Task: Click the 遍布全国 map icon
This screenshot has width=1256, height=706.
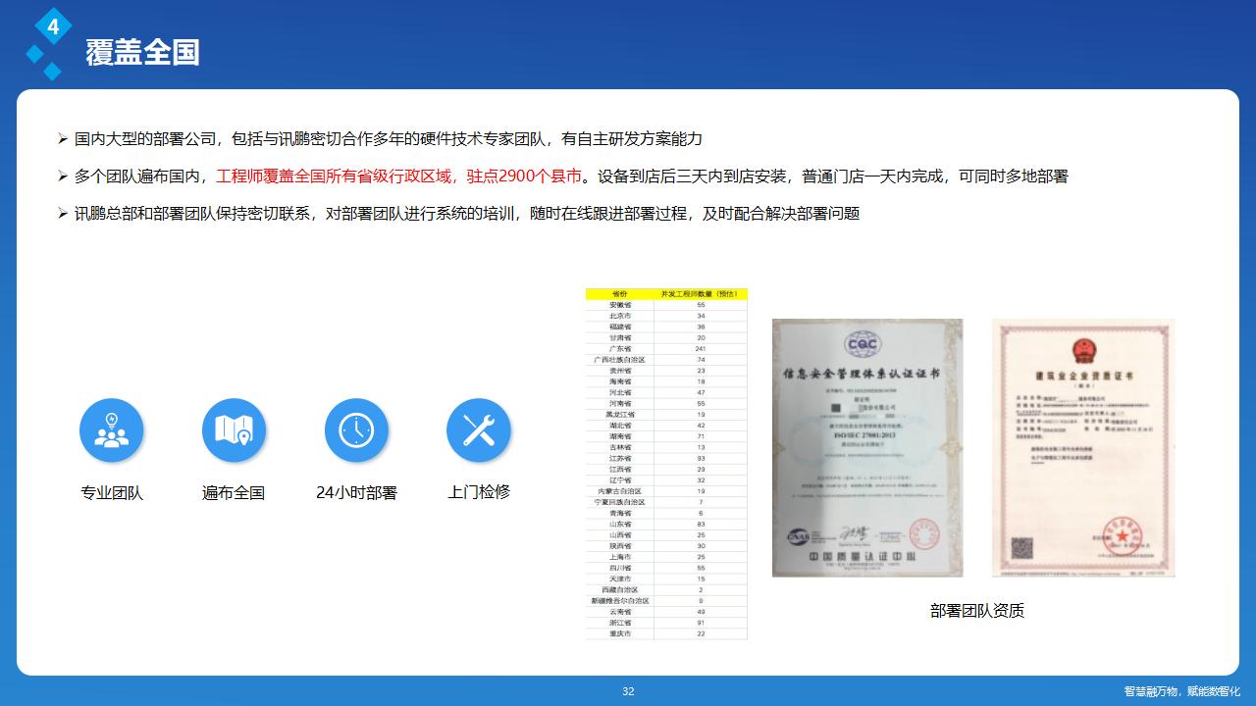Action: click(234, 430)
